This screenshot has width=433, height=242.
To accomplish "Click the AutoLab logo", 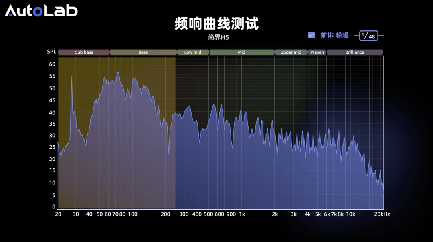I will [x=40, y=11].
